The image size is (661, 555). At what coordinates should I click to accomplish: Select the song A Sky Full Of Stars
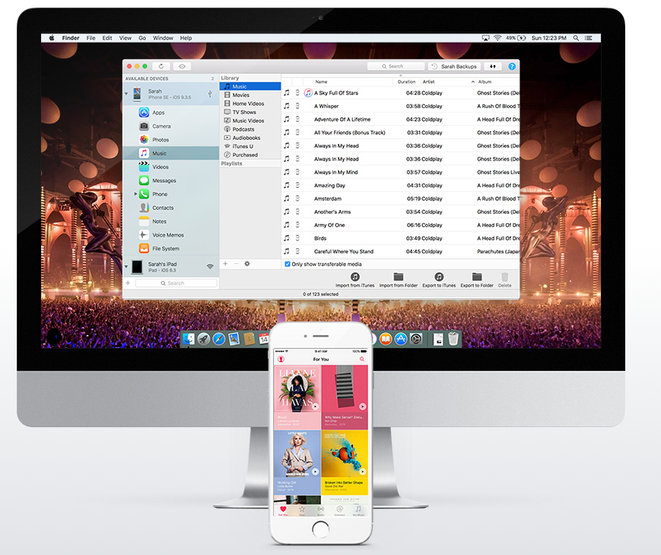click(x=400, y=93)
